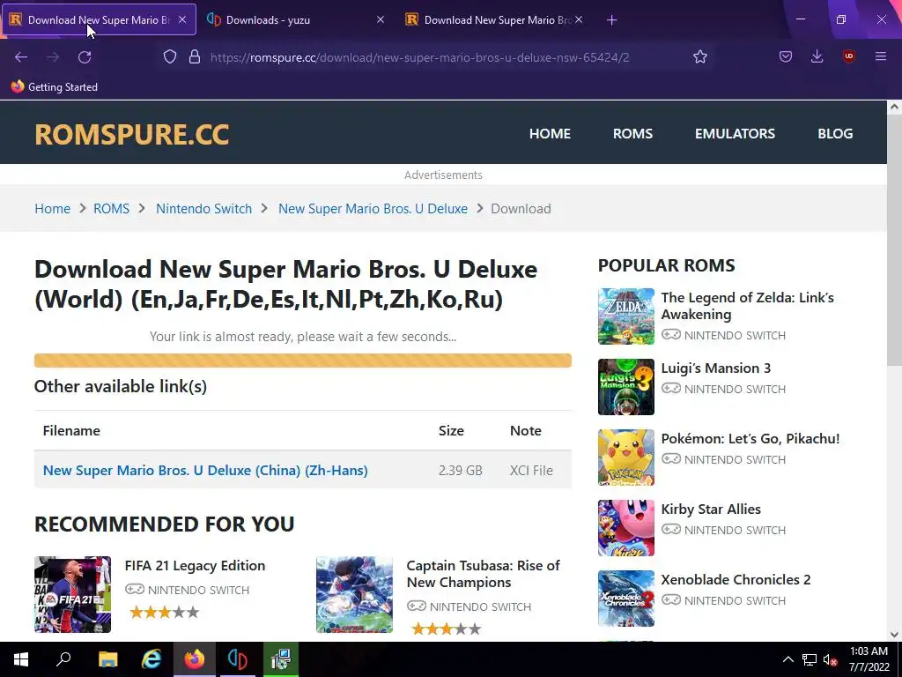Open the Firefox downloads panel icon
Viewport: 902px width, 677px height.
tap(817, 56)
